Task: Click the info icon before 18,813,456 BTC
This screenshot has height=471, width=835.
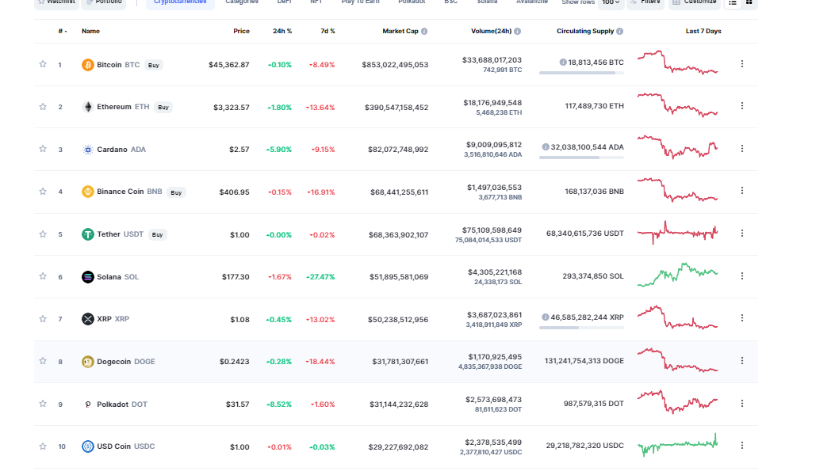Action: click(x=563, y=63)
